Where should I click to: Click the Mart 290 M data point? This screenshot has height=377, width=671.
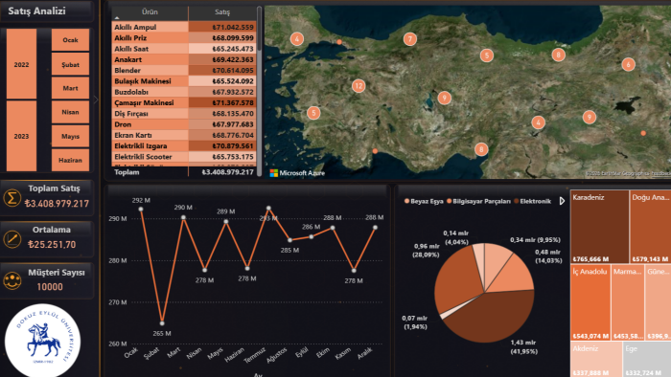184,217
